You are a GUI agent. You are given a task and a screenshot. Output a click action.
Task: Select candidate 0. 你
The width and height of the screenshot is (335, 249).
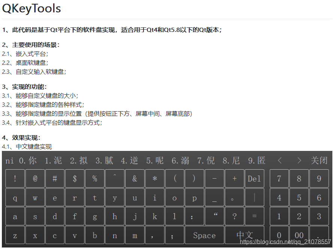[x=28, y=160]
